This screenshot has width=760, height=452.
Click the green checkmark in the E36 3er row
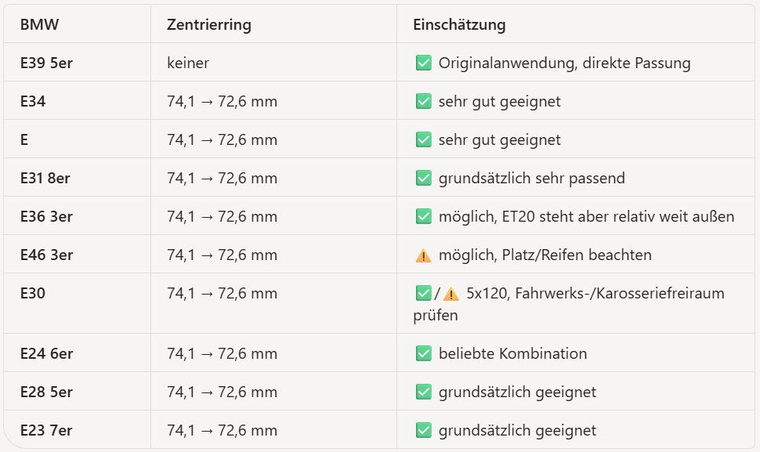424,216
